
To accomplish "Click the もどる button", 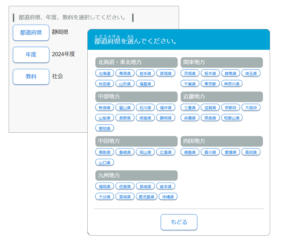I will coord(179,222).
